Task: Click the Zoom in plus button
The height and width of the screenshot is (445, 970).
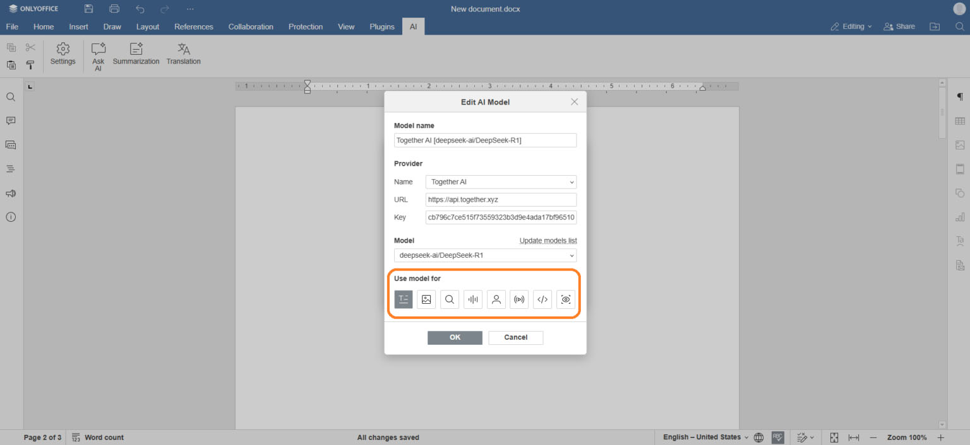Action: [941, 437]
